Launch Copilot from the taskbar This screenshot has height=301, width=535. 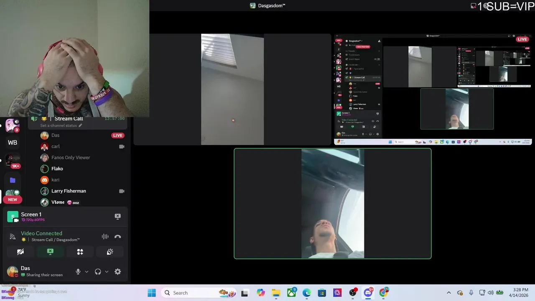point(261,293)
